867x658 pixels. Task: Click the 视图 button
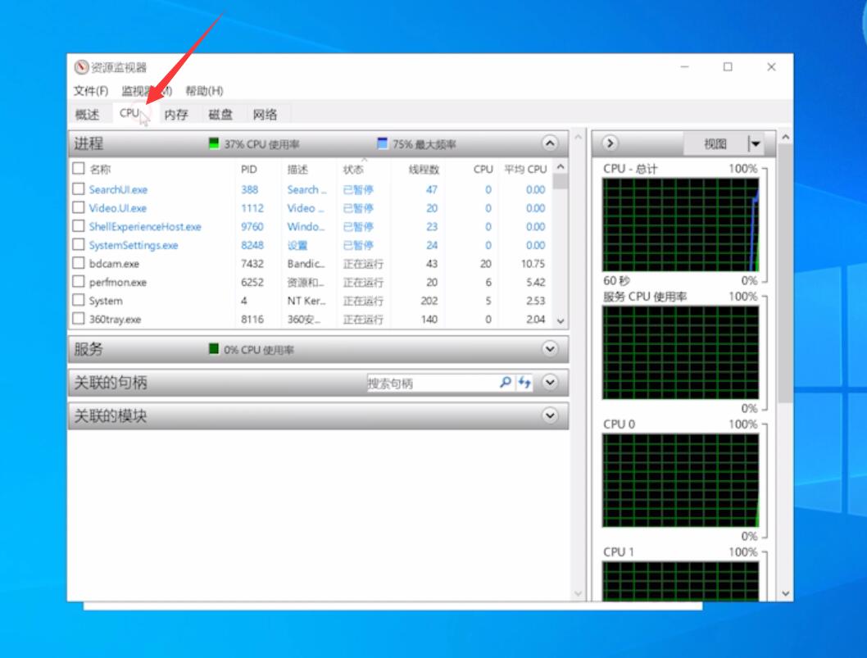coord(715,144)
